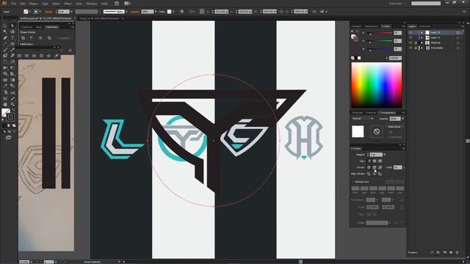Select the Pen tool
This screenshot has height=264, width=470.
click(x=5, y=38)
